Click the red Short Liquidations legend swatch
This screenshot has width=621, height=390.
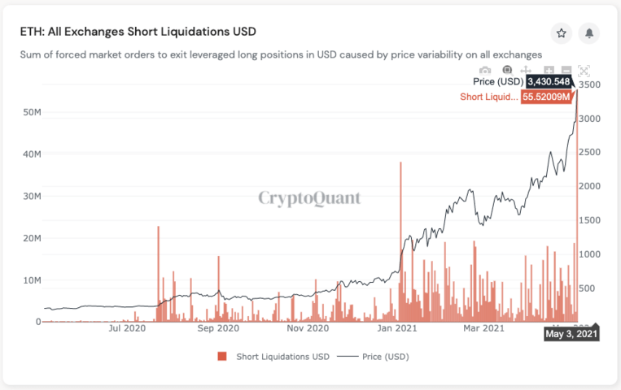pyautogui.click(x=222, y=357)
